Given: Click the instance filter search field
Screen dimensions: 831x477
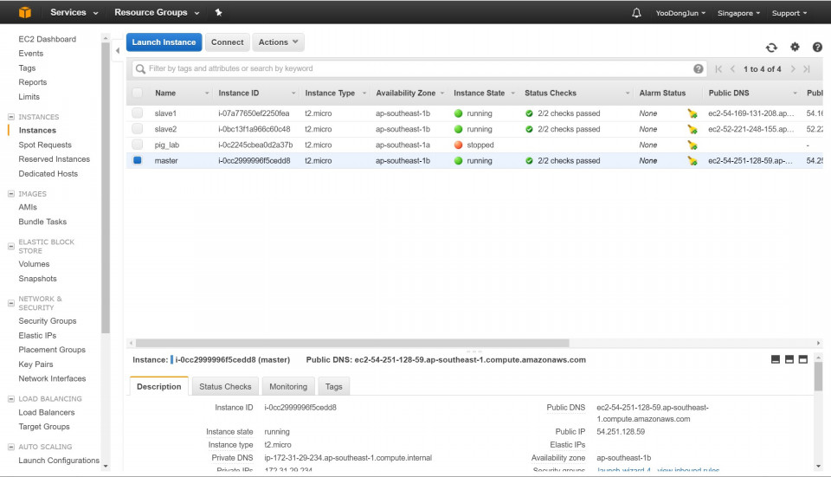Looking at the screenshot, I should tap(419, 69).
